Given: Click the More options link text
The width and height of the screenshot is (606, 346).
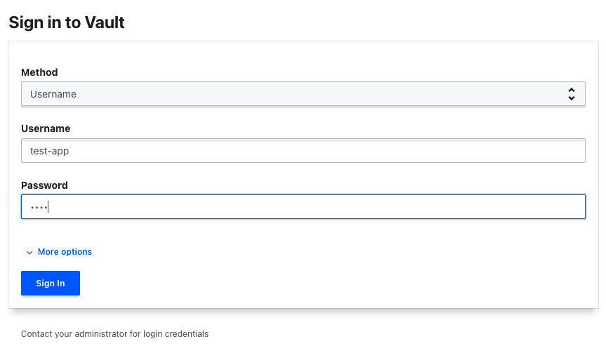Looking at the screenshot, I should pos(65,252).
